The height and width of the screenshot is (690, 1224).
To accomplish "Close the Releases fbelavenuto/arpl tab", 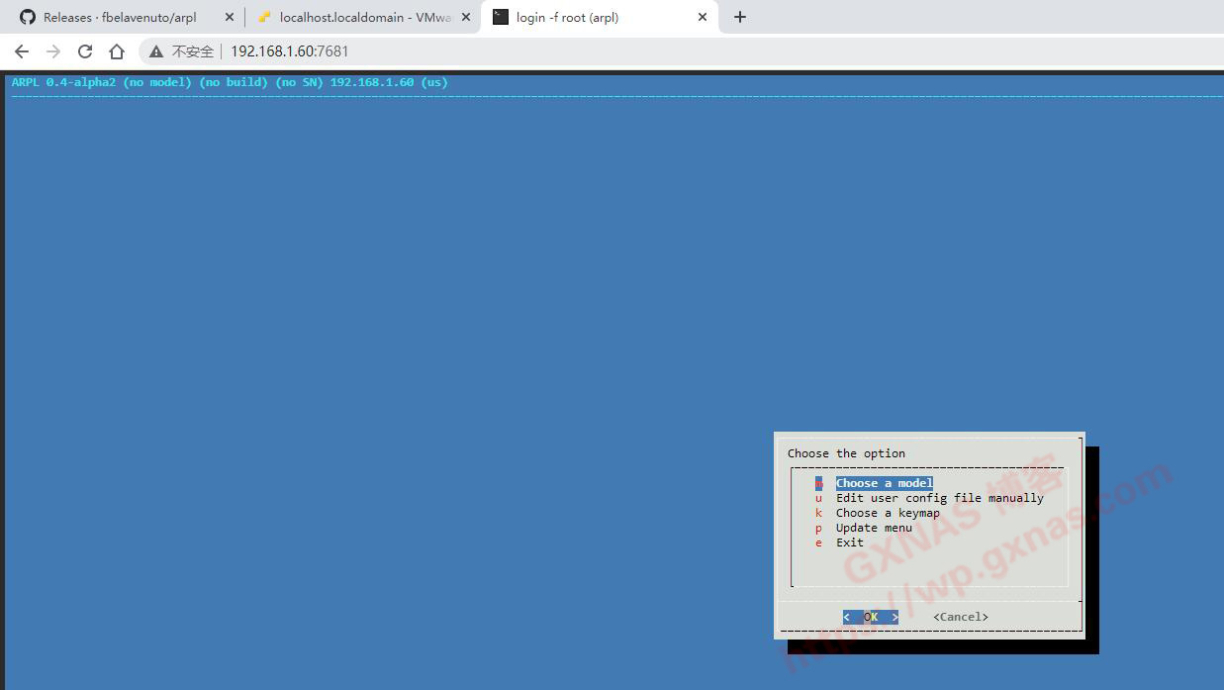I will [230, 17].
